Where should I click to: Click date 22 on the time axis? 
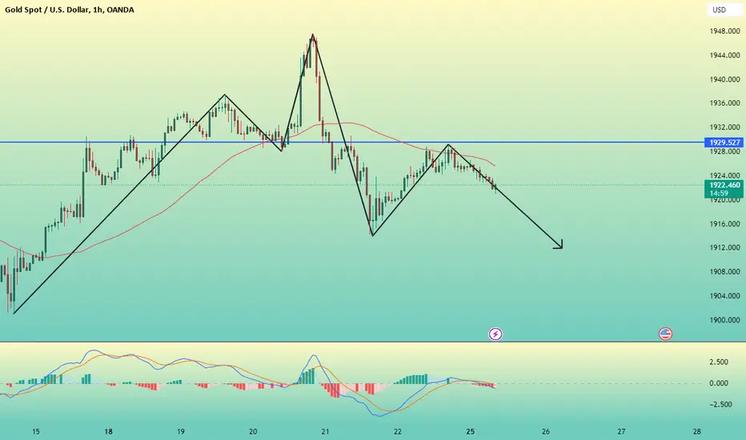pyautogui.click(x=398, y=431)
